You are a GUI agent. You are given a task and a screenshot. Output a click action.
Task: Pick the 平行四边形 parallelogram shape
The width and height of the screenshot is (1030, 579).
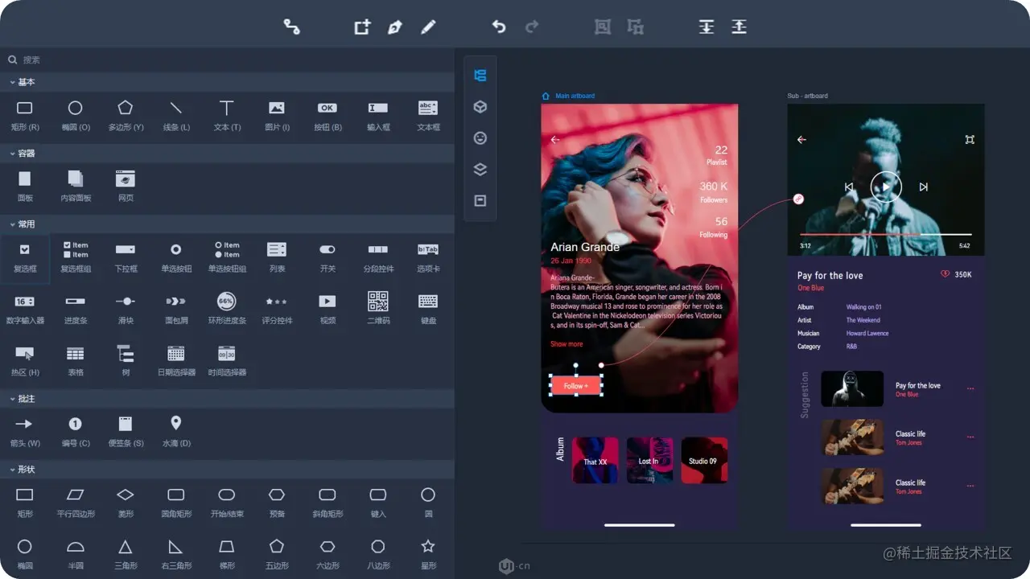(76, 502)
